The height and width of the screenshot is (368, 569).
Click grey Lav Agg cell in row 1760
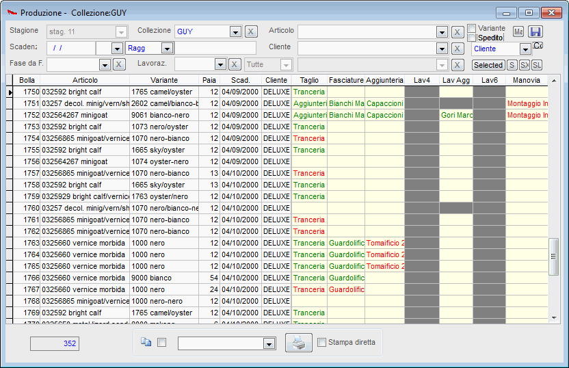pos(456,208)
